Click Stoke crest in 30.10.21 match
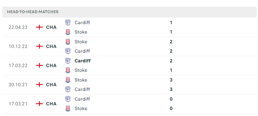 coord(68,80)
